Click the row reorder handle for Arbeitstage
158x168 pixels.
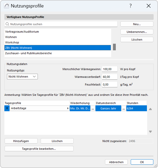point(7,108)
